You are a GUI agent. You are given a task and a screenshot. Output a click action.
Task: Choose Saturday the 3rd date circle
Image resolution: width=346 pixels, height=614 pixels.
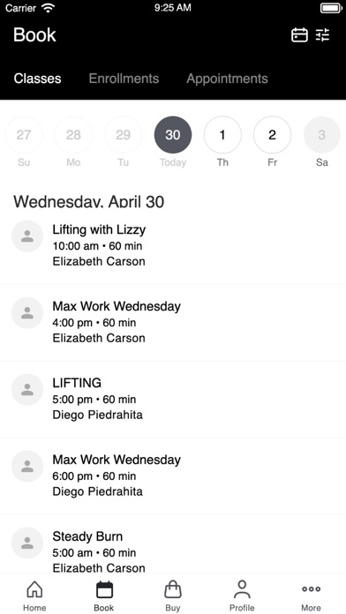(x=322, y=135)
